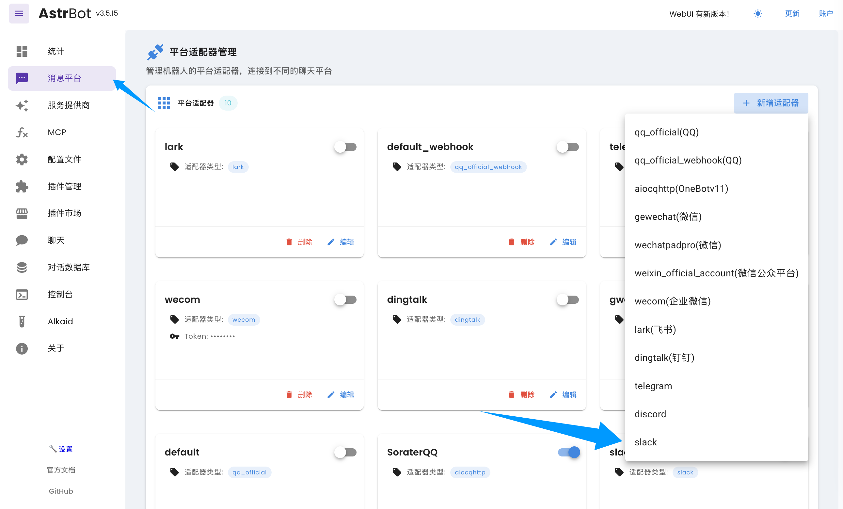Enable the dingtalk adapter switch

pyautogui.click(x=568, y=300)
